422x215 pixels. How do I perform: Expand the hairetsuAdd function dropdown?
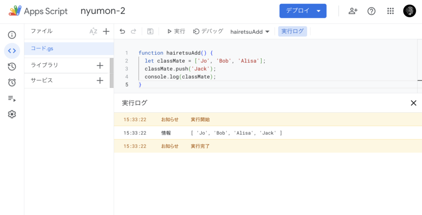250,32
